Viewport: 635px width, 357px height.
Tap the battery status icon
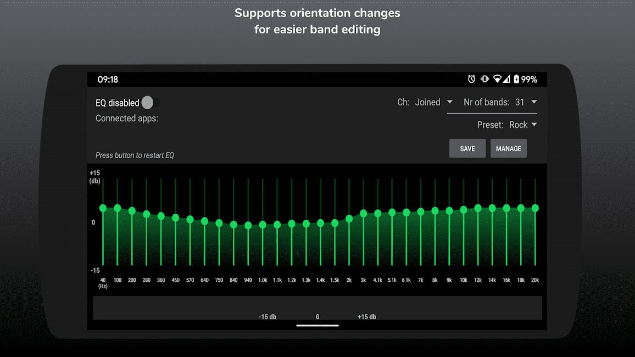pos(516,79)
